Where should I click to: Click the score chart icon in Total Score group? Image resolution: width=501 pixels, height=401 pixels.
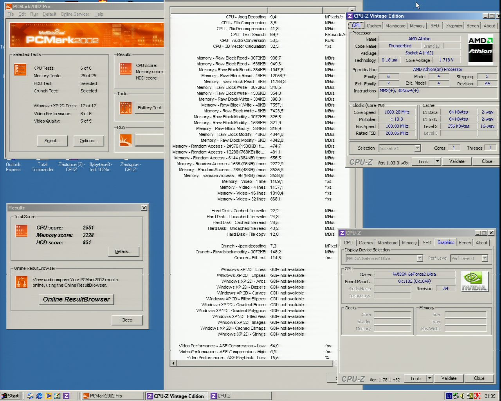pos(22,231)
